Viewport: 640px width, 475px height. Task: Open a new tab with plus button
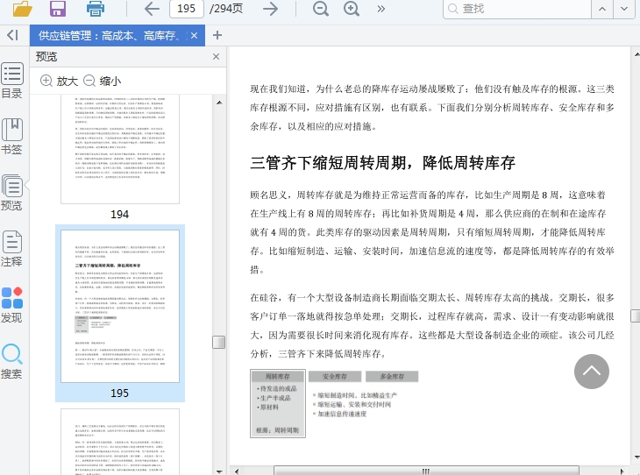[217, 36]
